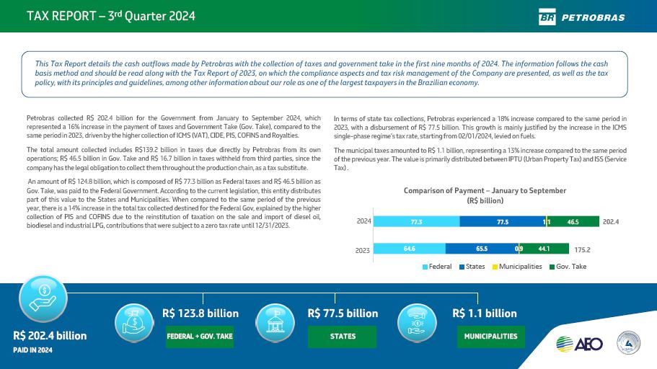Click the Gov. Take legend swatch
The width and height of the screenshot is (657, 369).
(552, 267)
